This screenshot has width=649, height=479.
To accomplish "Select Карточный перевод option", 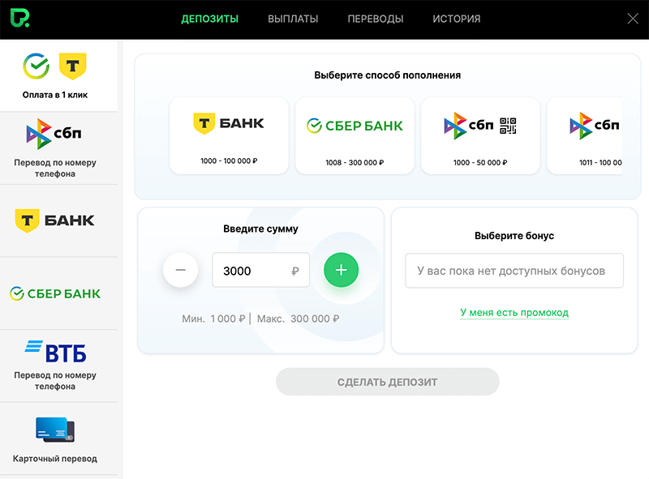I will pos(58,438).
